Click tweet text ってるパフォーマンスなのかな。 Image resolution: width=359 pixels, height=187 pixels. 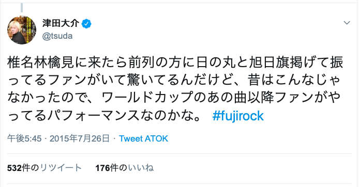click(x=104, y=116)
